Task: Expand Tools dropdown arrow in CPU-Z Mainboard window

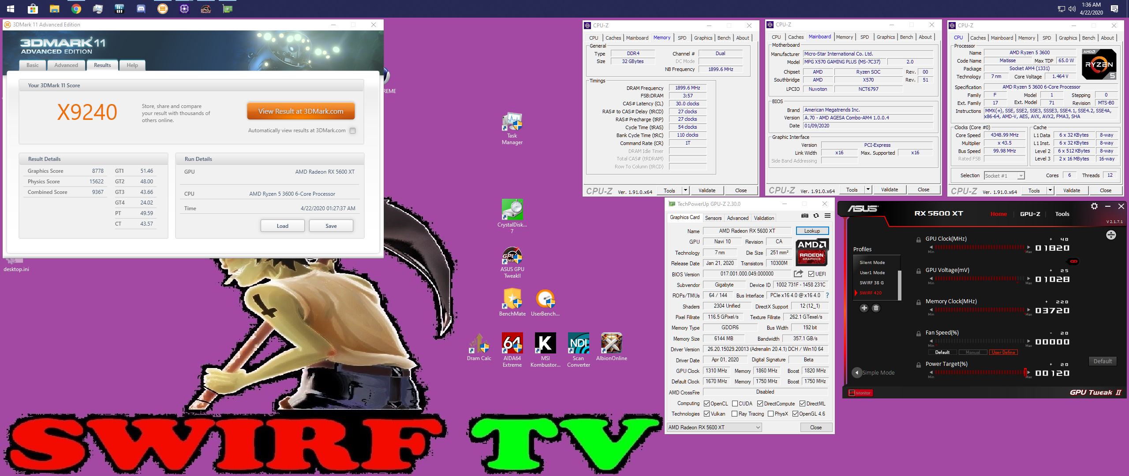Action: [868, 190]
